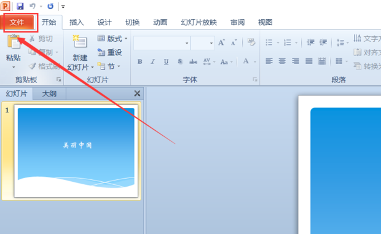
Task: Open the 文件 (File) tab
Action: coord(17,22)
